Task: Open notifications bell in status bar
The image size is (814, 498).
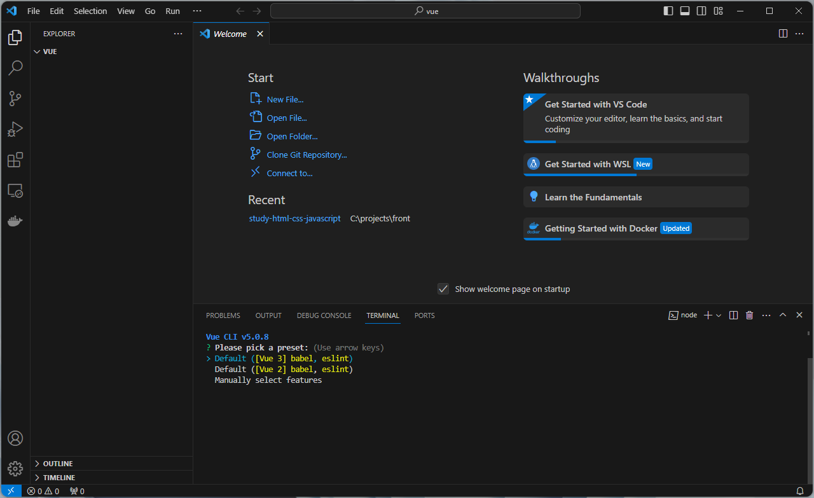Action: pyautogui.click(x=800, y=491)
